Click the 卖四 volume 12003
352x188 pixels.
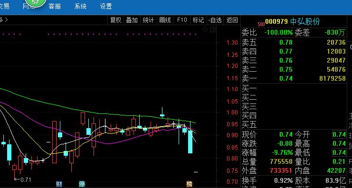click(336, 51)
